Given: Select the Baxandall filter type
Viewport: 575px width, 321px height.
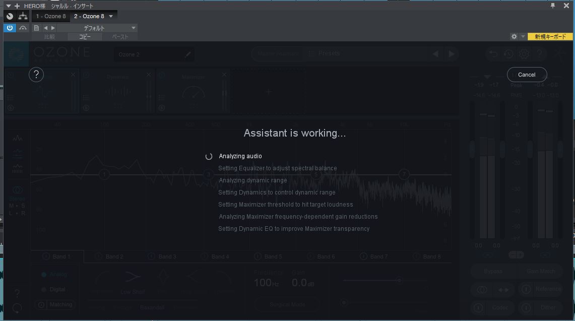Looking at the screenshot, I should point(152,307).
